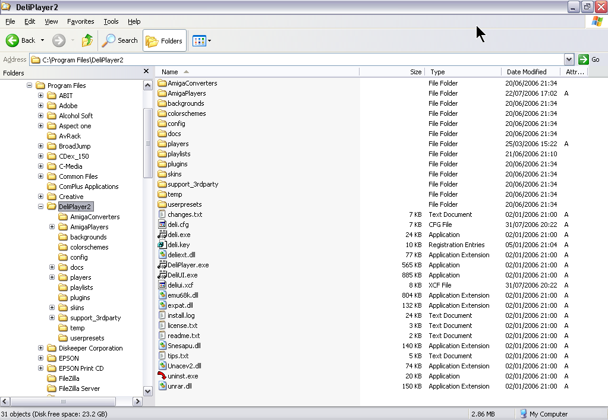Open the Edit menu
Viewport: 608px width, 420px height.
(30, 21)
